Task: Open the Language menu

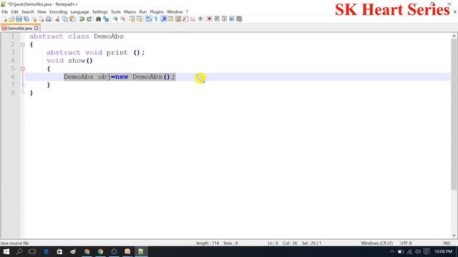Action: tap(79, 12)
